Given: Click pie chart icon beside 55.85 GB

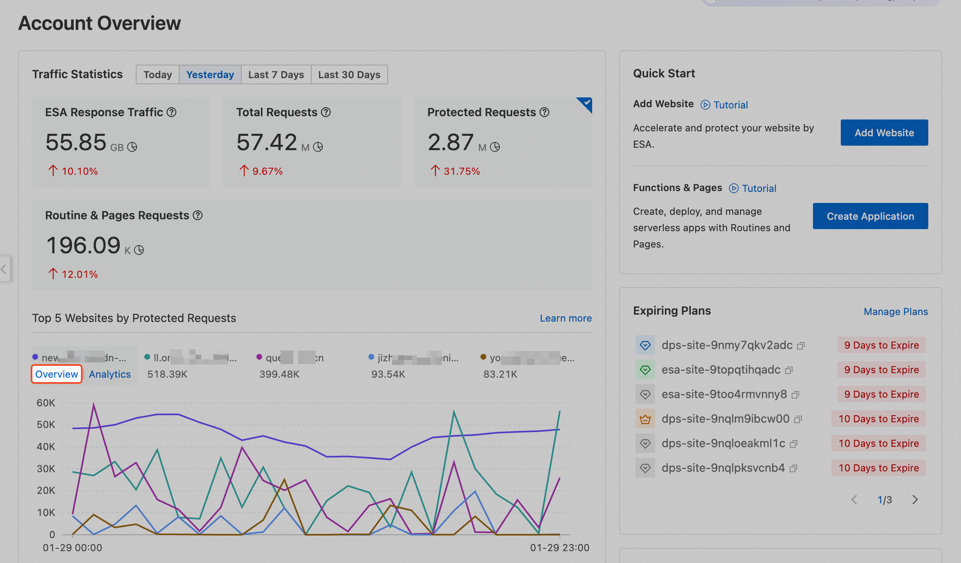Looking at the screenshot, I should (x=132, y=147).
